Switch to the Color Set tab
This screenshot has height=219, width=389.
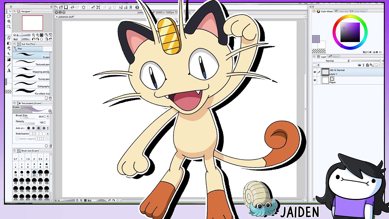tap(342, 12)
